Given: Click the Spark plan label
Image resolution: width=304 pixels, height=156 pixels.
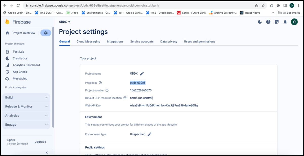Looking at the screenshot, I should coord(11,140).
